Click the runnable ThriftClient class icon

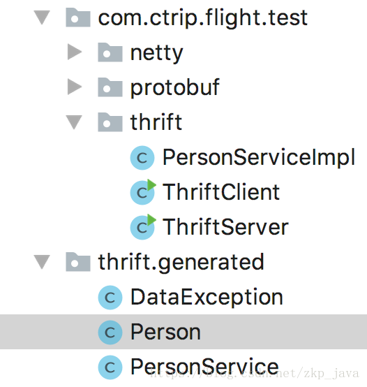click(x=143, y=192)
